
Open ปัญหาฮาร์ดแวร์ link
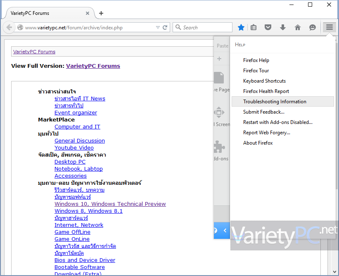(x=71, y=218)
